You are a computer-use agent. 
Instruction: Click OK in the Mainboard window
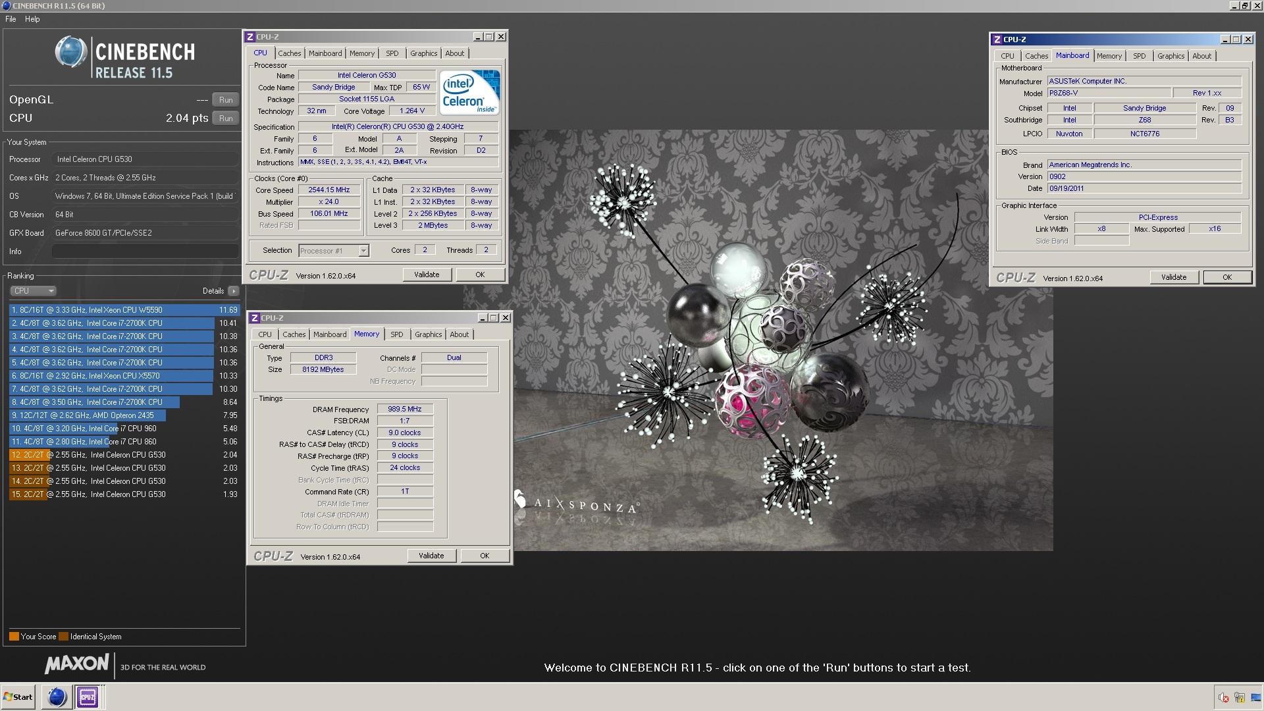point(1227,277)
